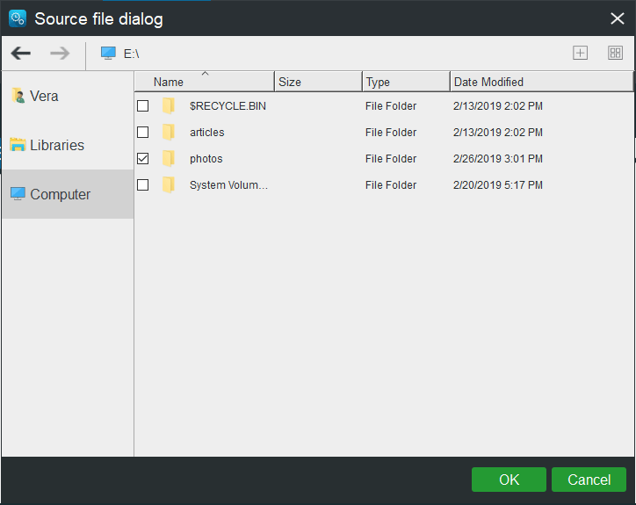Image resolution: width=636 pixels, height=505 pixels.
Task: Select the photos folder name
Action: [x=206, y=159]
